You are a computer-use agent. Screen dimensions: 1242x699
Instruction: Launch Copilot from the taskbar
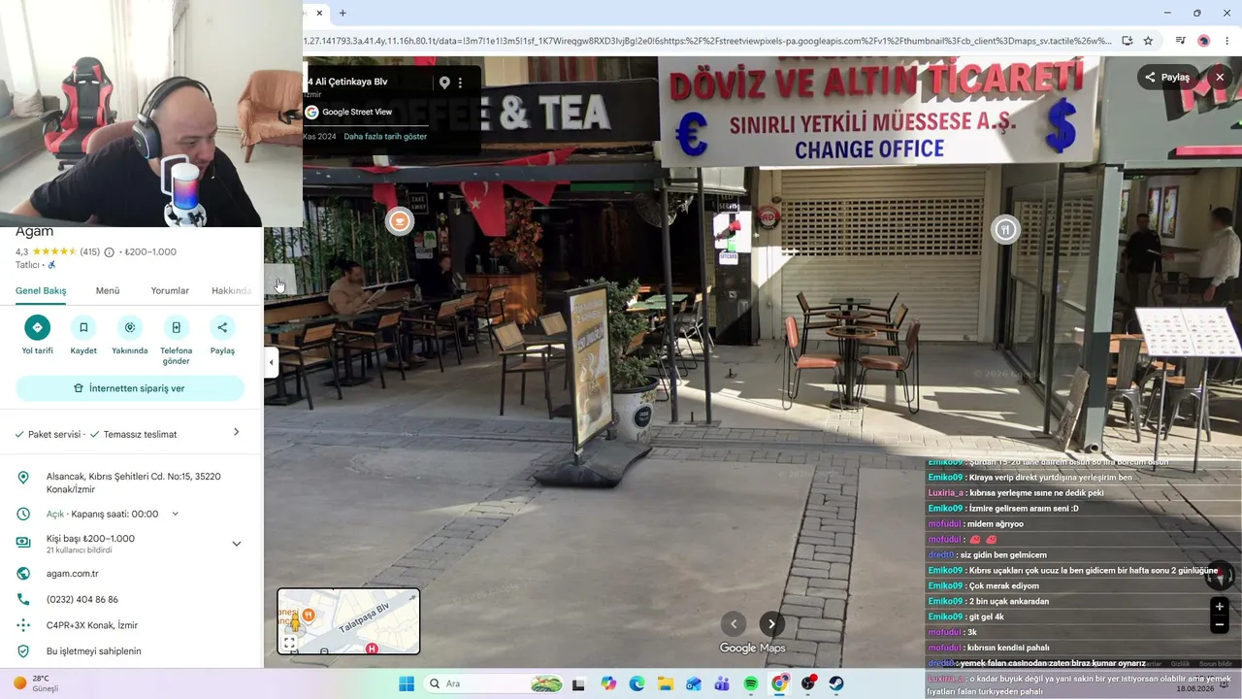pos(608,683)
